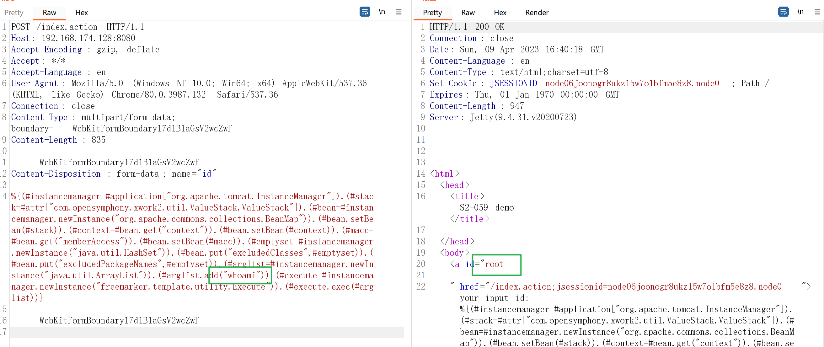The image size is (824, 347).
Task: Open the request Hex tab
Action: (82, 13)
